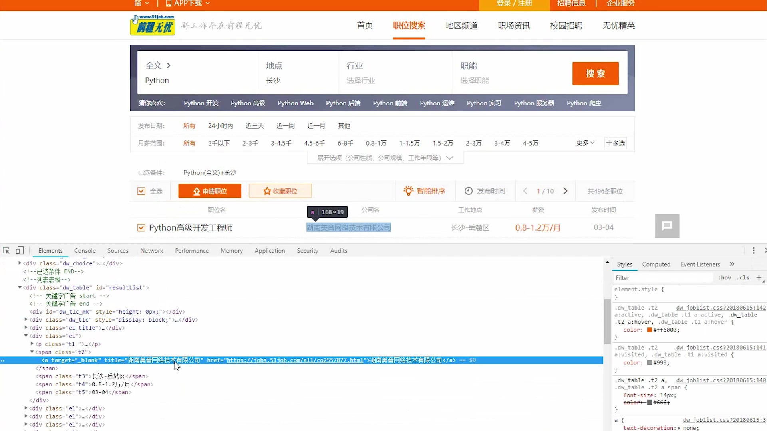Open the Console panel tab

click(x=85, y=251)
